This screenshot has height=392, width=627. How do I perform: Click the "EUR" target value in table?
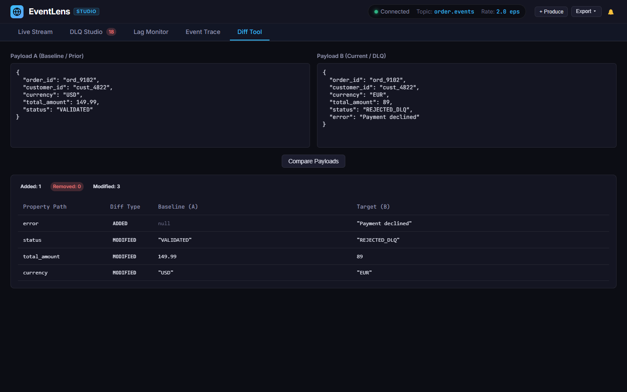(x=364, y=273)
